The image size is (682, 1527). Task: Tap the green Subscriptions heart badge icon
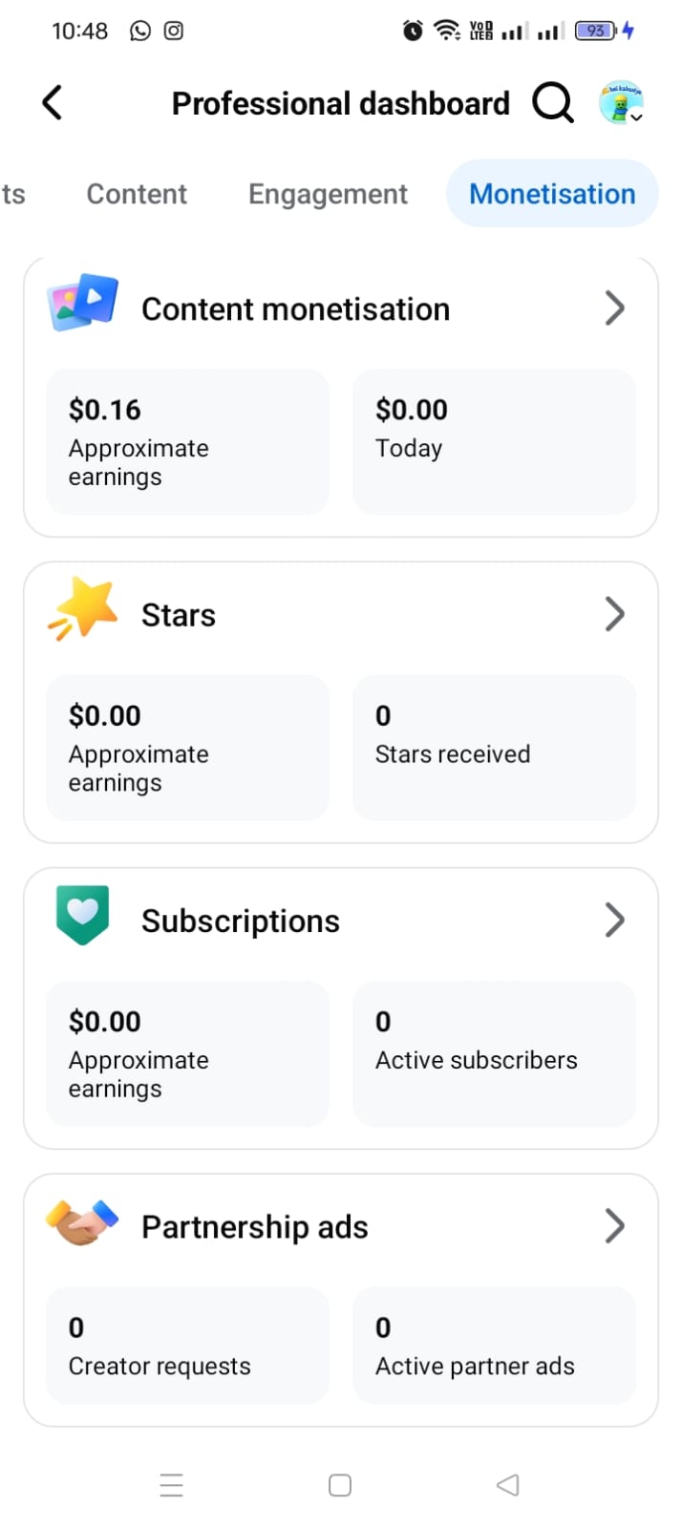[82, 915]
